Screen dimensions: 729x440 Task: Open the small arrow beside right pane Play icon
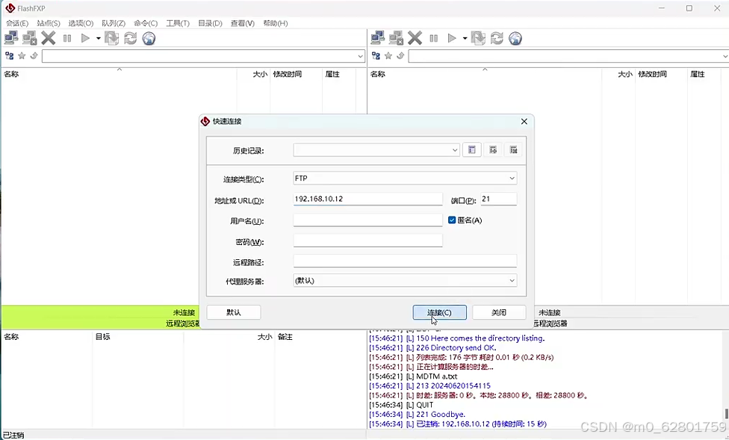(465, 39)
